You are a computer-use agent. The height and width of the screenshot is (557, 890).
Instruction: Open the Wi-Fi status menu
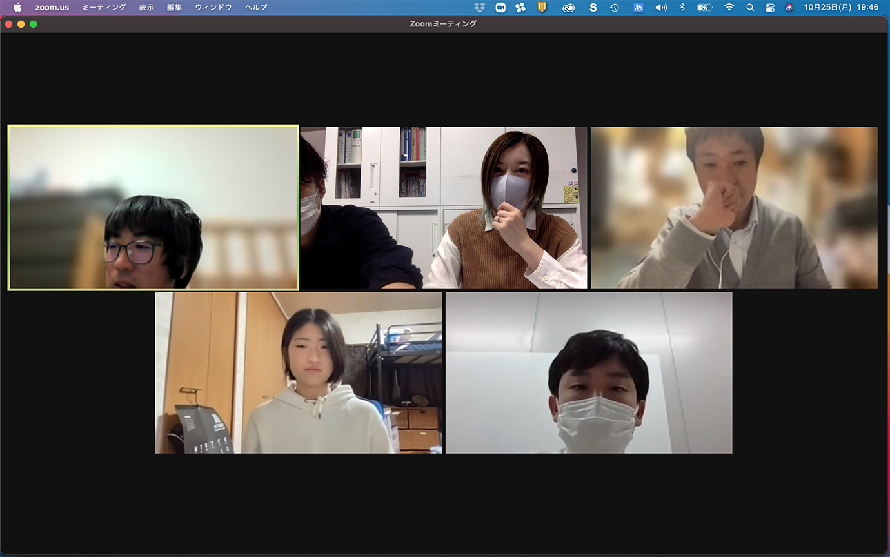(729, 7)
